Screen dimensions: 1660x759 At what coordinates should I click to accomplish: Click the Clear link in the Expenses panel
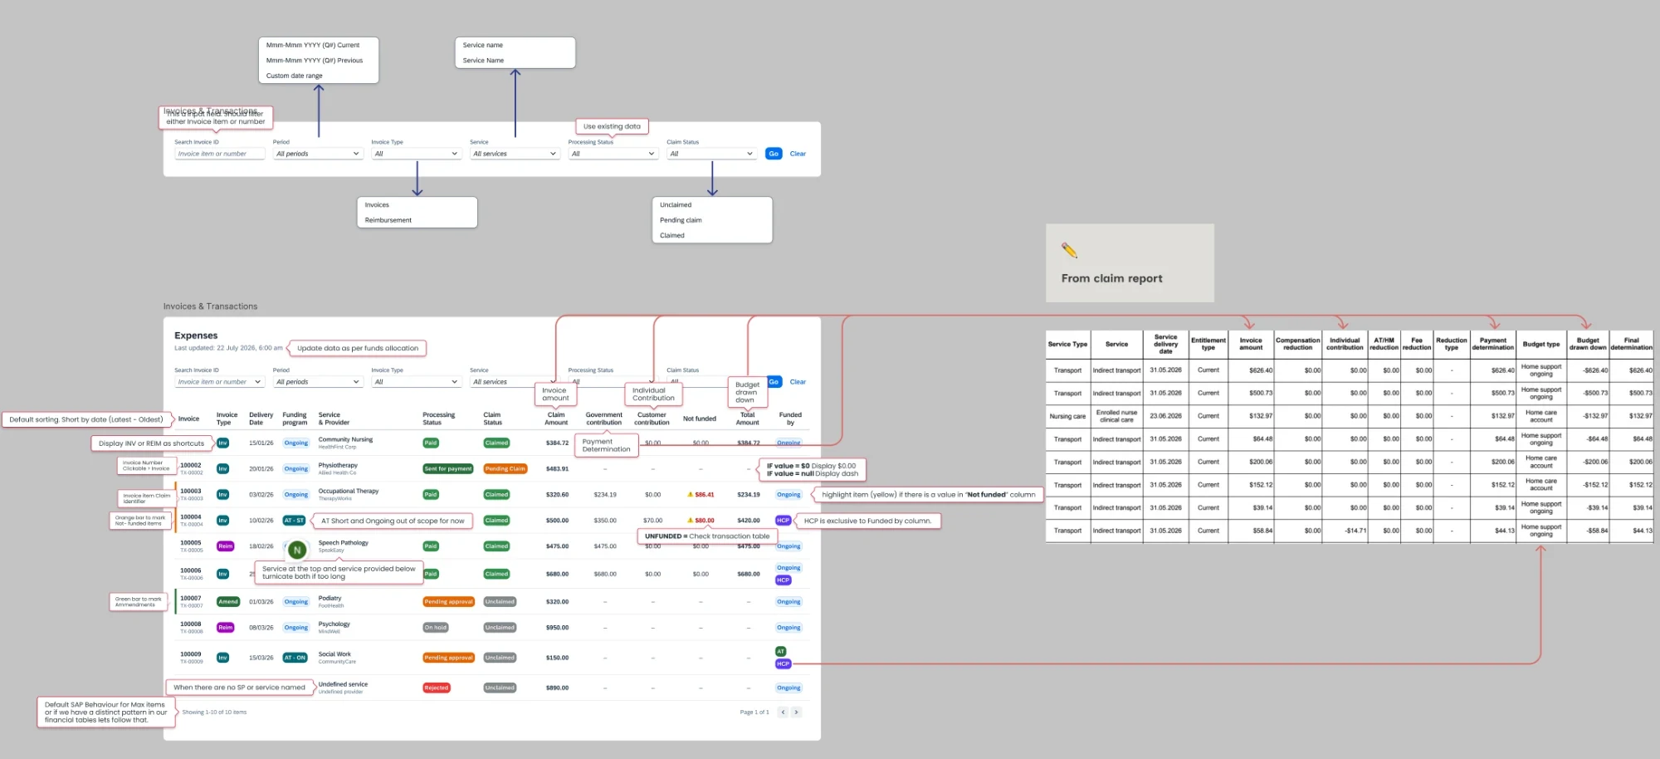pyautogui.click(x=798, y=382)
